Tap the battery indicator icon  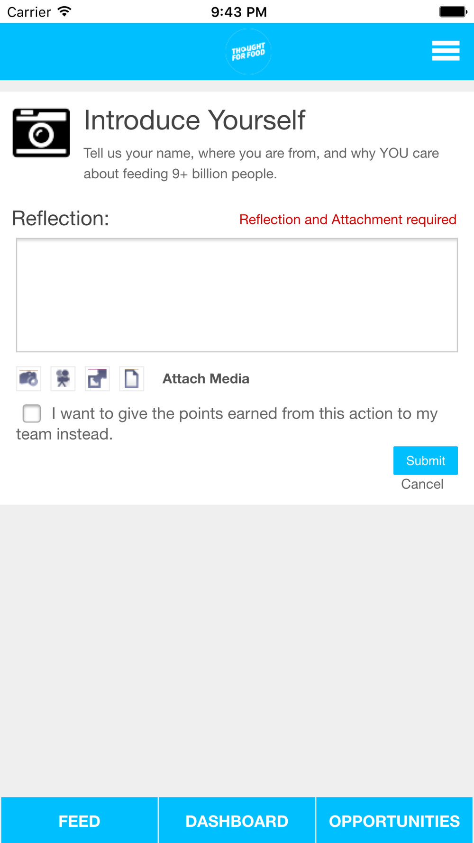pos(453,11)
